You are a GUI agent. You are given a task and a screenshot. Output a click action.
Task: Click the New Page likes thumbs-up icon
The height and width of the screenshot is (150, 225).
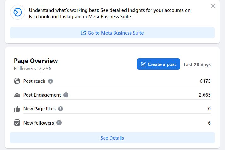[x=17, y=109]
